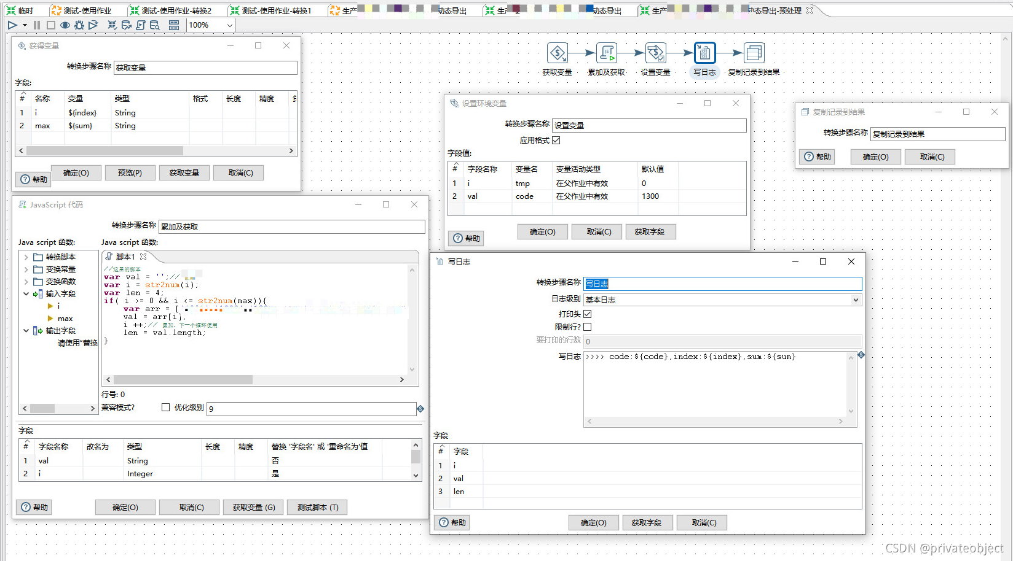
Task: Pause the running transformation
Action: pyautogui.click(x=37, y=25)
